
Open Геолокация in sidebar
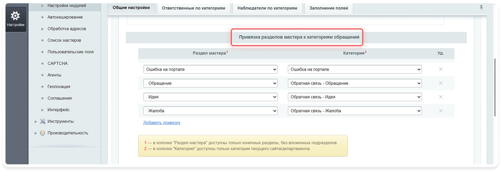pyautogui.click(x=59, y=87)
